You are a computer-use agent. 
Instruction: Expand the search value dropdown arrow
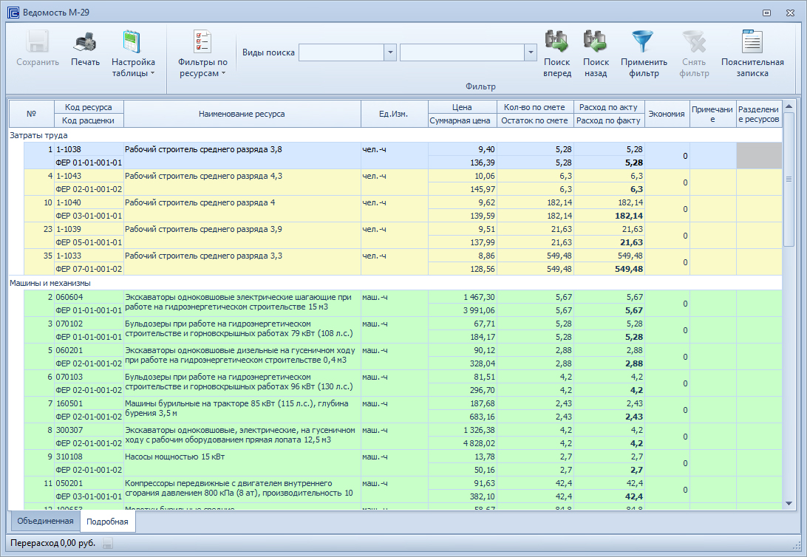[531, 52]
